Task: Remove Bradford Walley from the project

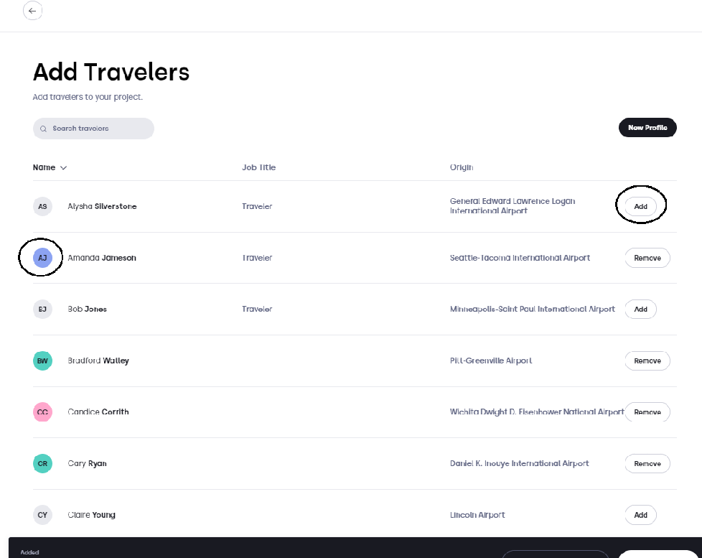Action: (647, 361)
